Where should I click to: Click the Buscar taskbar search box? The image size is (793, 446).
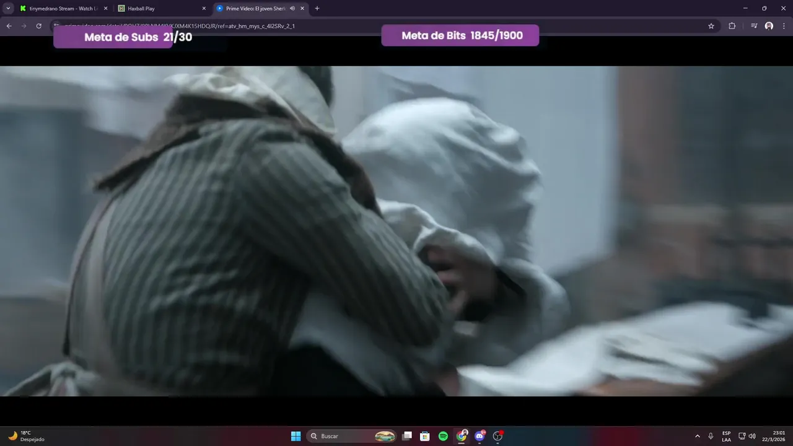(352, 436)
